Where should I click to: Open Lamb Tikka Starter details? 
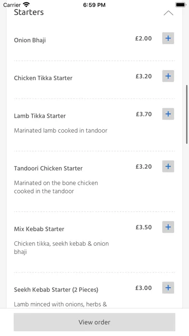tap(40, 116)
